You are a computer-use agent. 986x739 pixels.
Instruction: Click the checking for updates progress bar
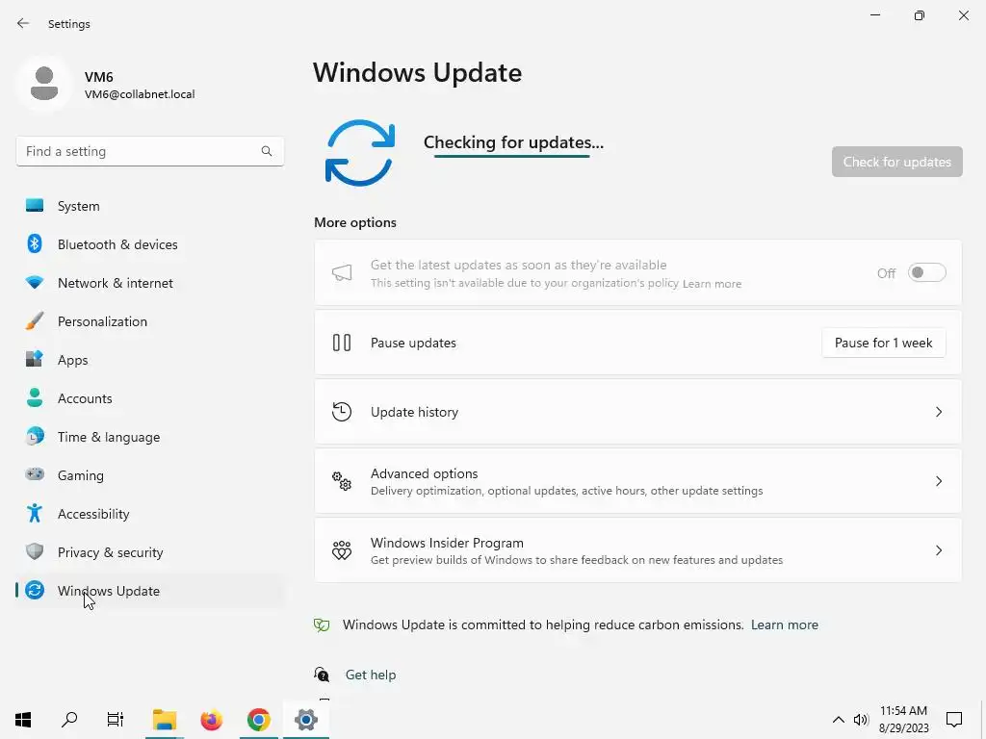tap(512, 156)
